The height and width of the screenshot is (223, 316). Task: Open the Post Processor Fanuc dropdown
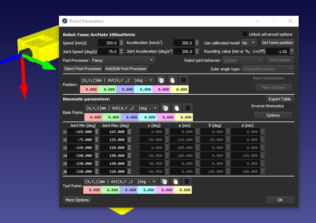click(x=123, y=60)
